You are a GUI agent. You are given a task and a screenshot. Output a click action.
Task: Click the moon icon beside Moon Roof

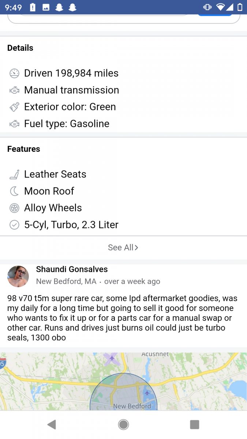[14, 191]
